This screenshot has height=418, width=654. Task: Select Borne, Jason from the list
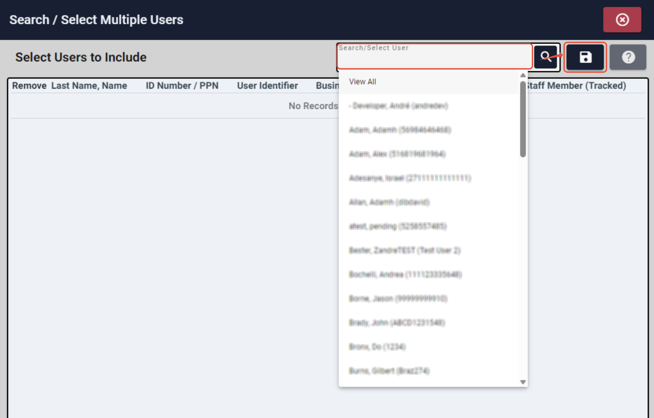398,298
